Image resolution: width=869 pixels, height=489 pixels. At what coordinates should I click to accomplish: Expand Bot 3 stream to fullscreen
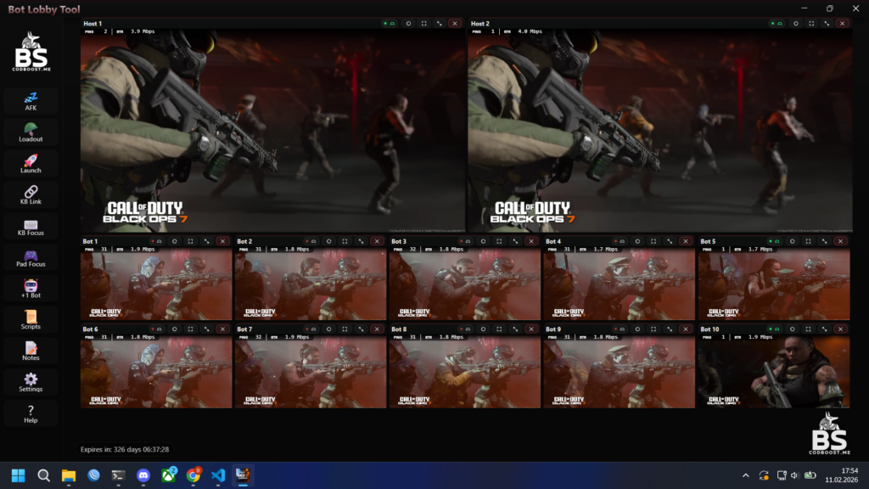pos(499,241)
